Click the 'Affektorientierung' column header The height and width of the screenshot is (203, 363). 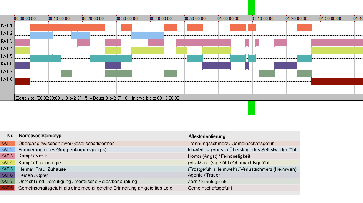[207, 136]
